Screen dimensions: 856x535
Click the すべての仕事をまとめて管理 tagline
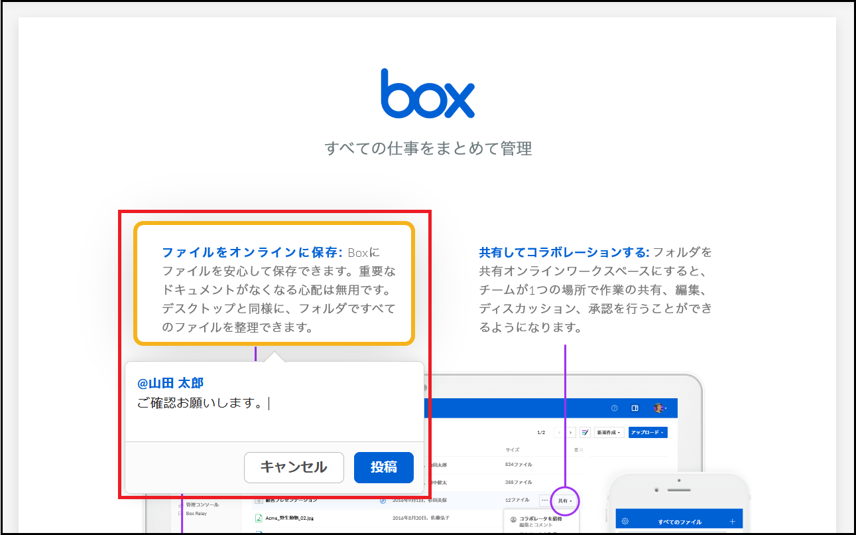coord(428,148)
